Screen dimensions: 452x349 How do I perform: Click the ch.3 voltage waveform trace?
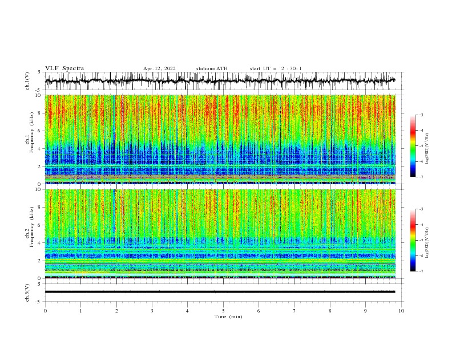220,292
